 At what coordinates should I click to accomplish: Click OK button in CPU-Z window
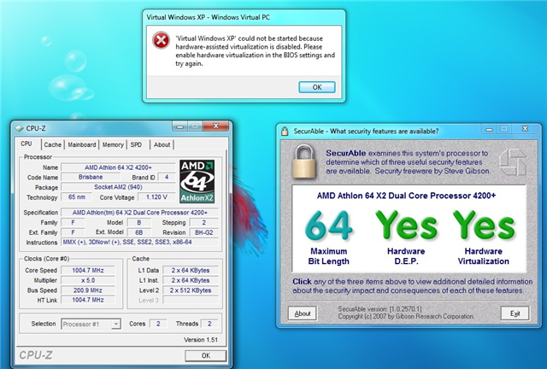pyautogui.click(x=205, y=355)
